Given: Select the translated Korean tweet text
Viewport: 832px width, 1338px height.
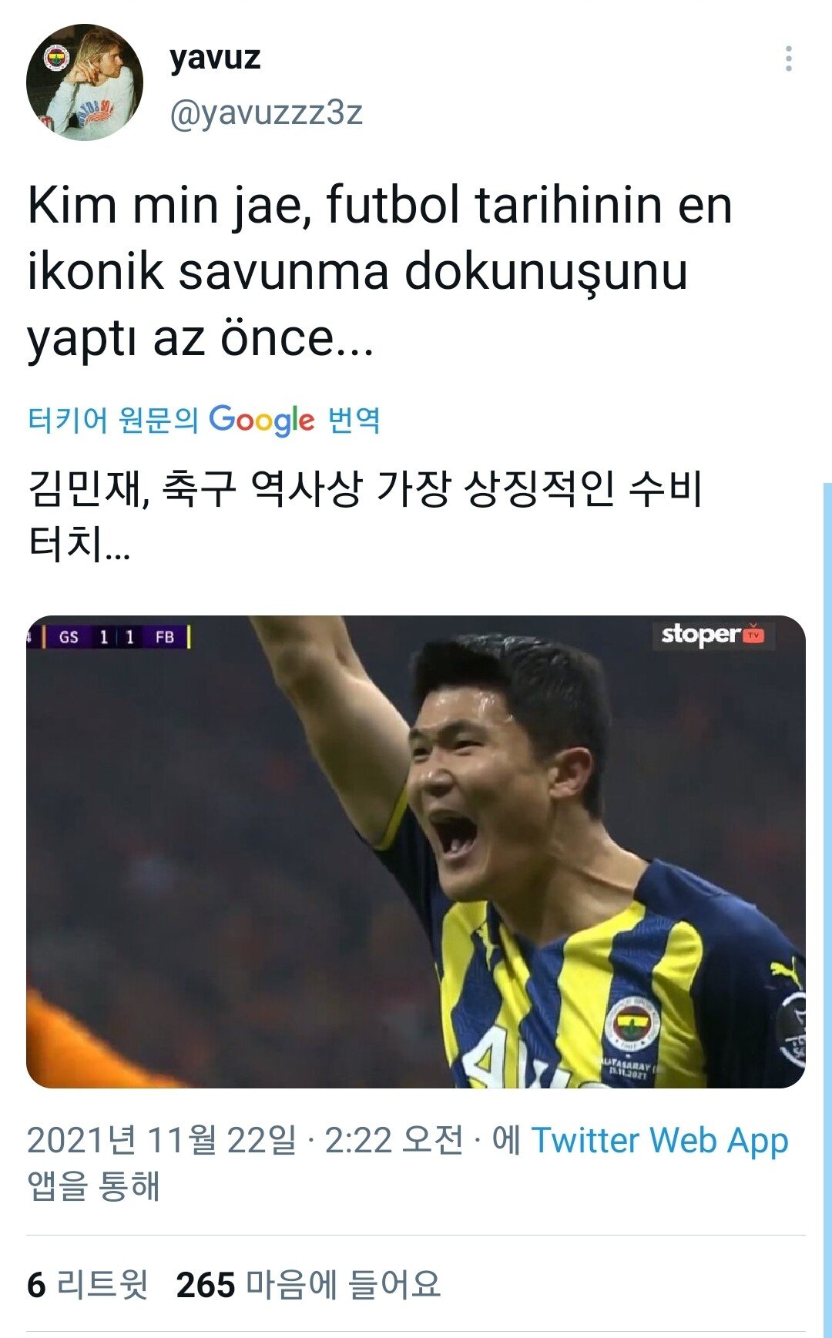Looking at the screenshot, I should click(365, 516).
